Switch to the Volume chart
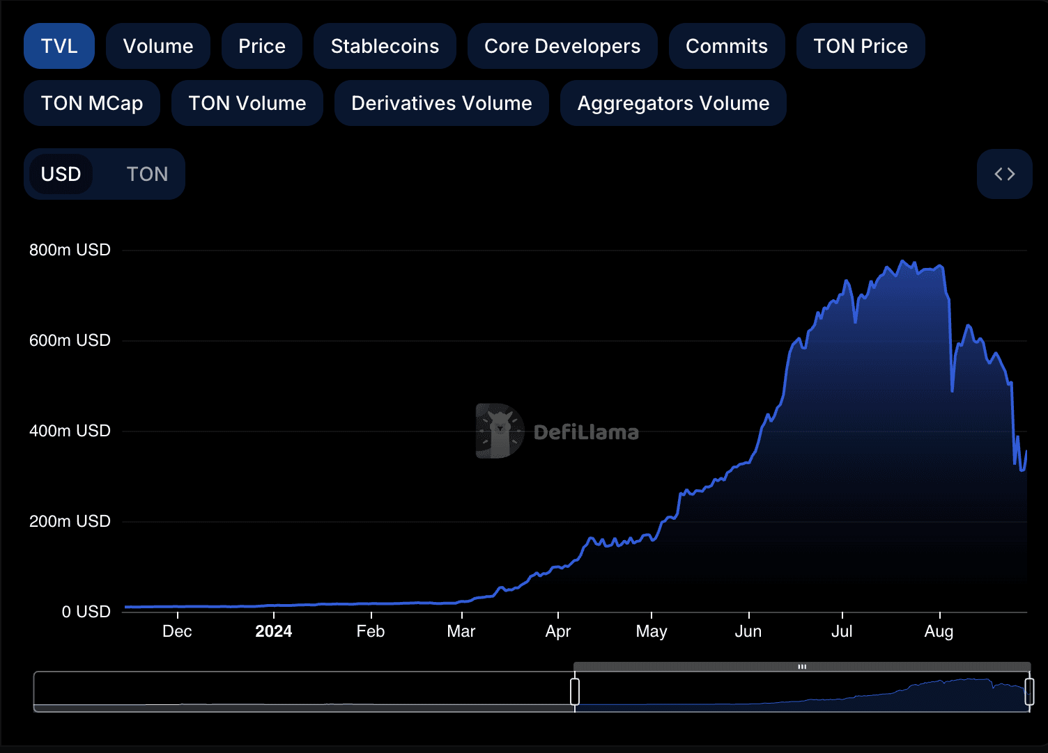 [x=158, y=46]
